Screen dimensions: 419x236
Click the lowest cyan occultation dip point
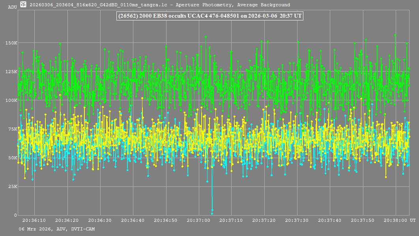[212, 213]
